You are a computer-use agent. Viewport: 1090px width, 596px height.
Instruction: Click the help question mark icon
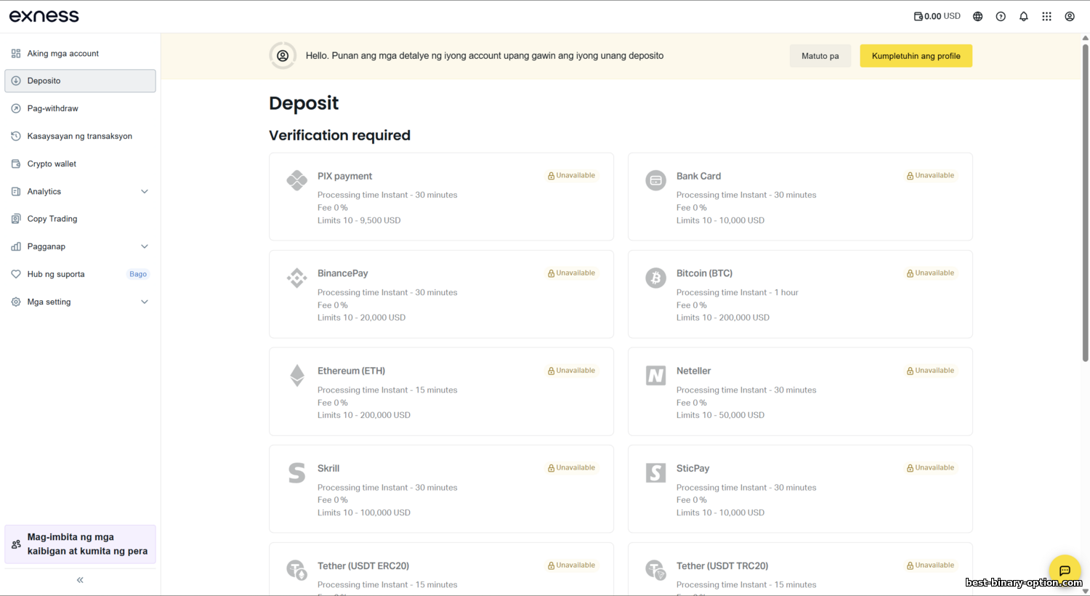click(x=1001, y=16)
